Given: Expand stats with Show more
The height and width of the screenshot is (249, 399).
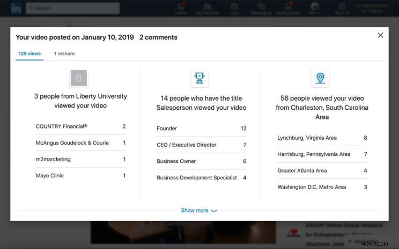Looking at the screenshot, I should [x=199, y=210].
